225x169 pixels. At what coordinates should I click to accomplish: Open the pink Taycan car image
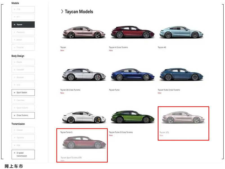pyautogui.click(x=84, y=32)
